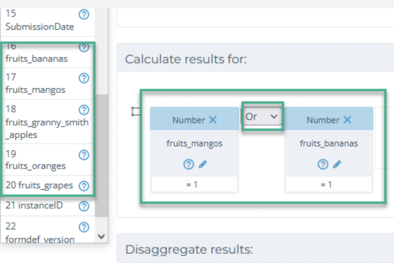Screen dimensions: 394x266
Task: Click the 'Disaggregate results:' heading
Action: click(189, 250)
